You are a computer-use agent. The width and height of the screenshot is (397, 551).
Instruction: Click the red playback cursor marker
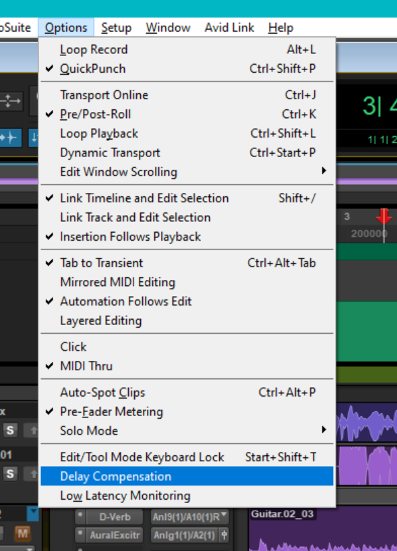pos(384,216)
